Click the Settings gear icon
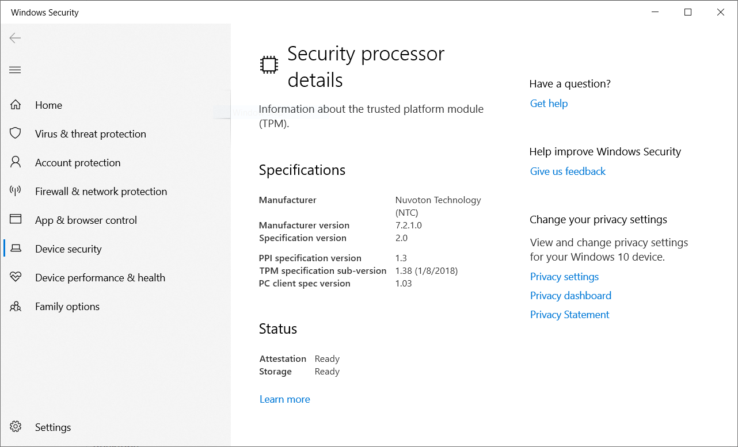The height and width of the screenshot is (447, 738). (16, 427)
